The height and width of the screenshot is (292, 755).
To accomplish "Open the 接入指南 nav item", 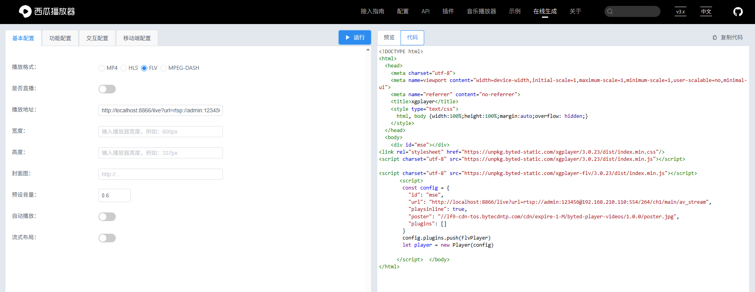I will point(373,11).
